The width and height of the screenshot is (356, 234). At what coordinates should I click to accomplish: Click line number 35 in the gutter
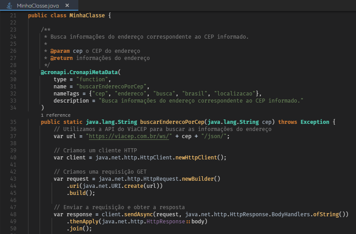coord(13,122)
